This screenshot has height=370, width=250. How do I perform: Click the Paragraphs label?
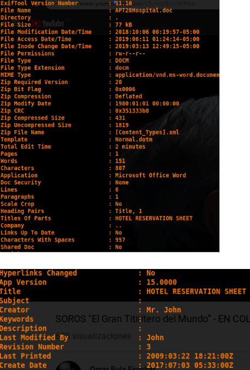click(18, 197)
